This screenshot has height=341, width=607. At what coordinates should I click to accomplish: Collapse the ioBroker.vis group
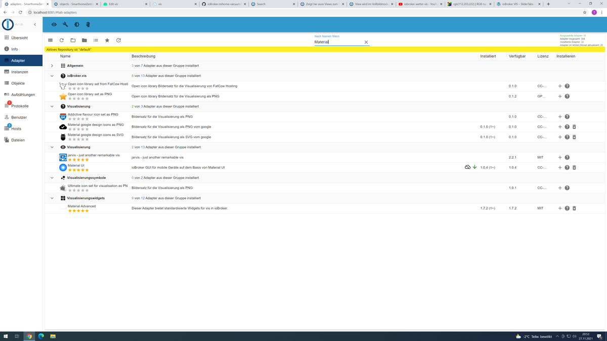(x=52, y=76)
